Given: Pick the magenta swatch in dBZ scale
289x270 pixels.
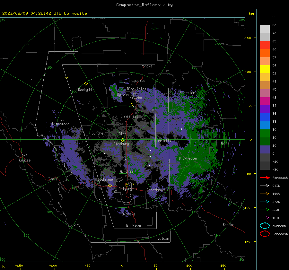Looking at the screenshot, I should [x=265, y=101].
